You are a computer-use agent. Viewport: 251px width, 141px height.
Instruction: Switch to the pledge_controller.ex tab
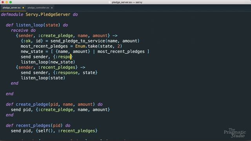38,8
